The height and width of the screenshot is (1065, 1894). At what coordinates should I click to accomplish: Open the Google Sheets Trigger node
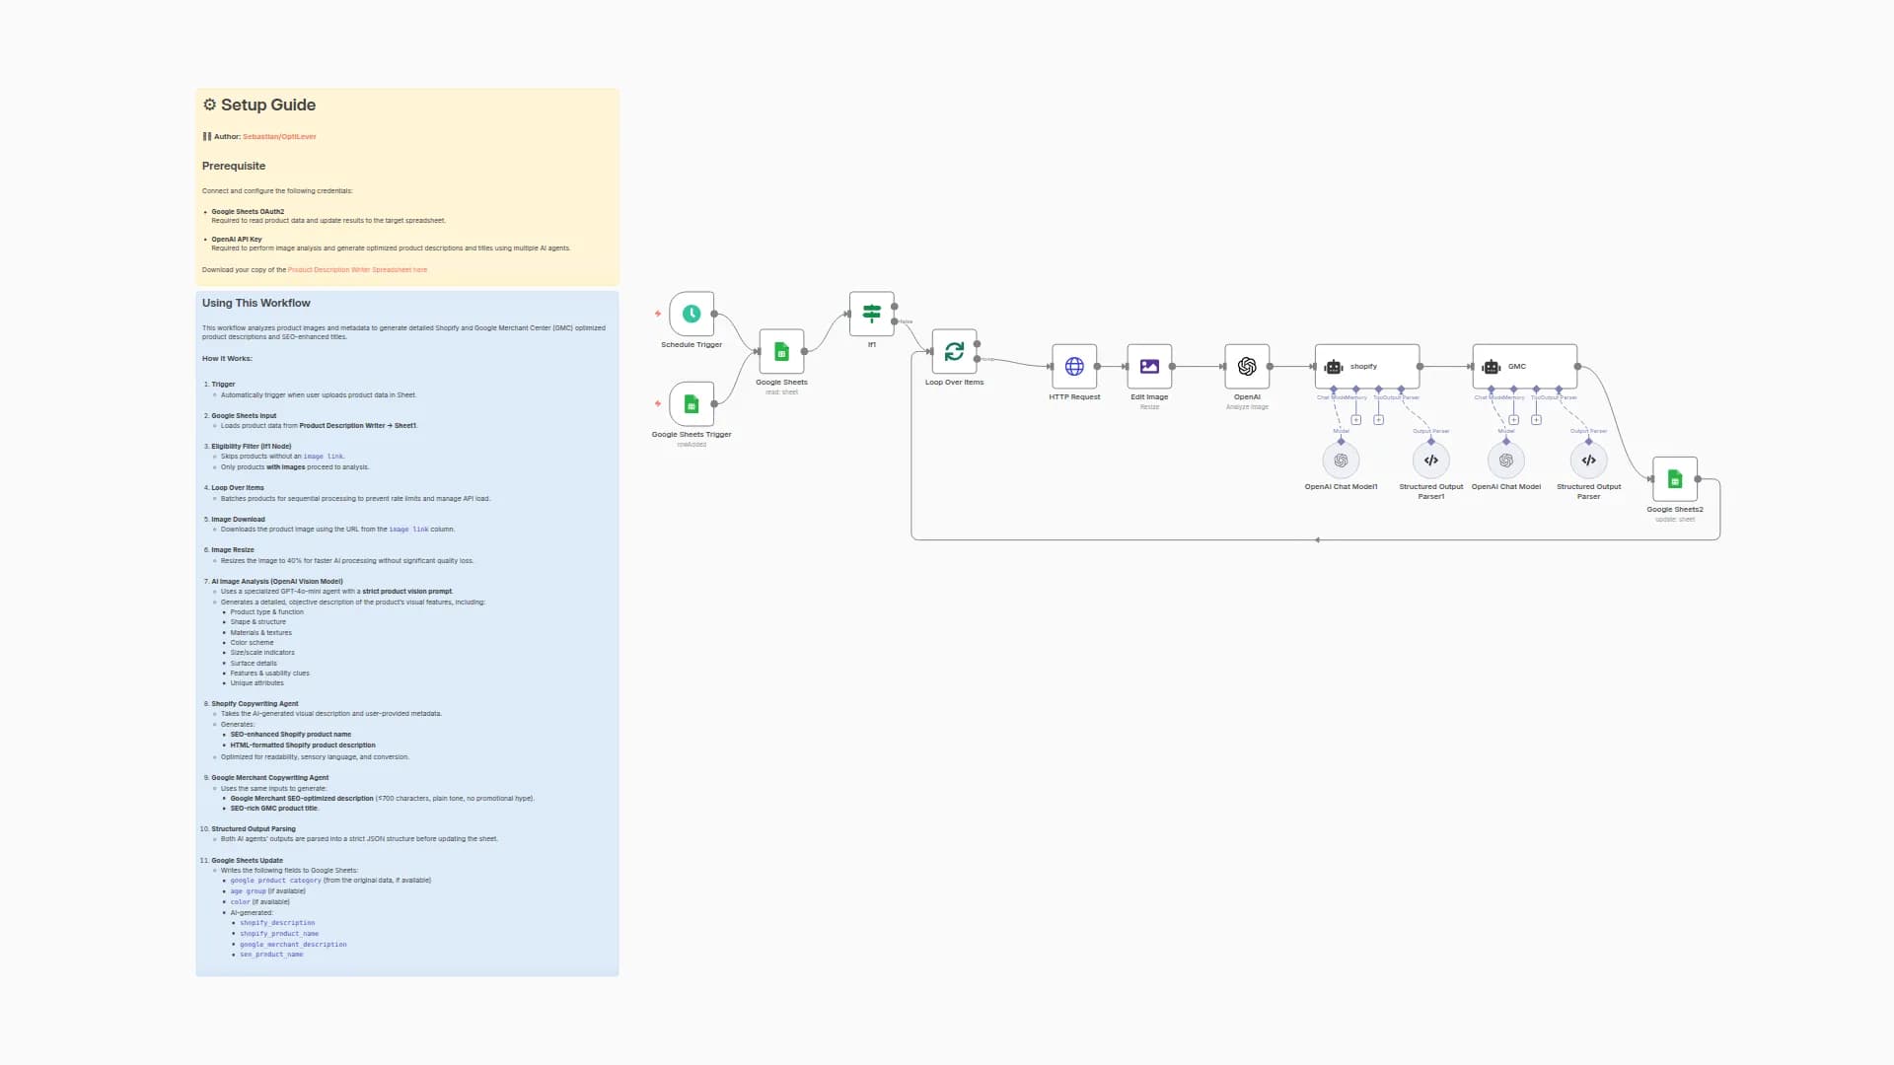[x=691, y=406]
